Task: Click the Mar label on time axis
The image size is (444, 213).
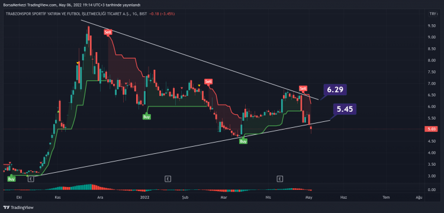Action: click(x=224, y=197)
